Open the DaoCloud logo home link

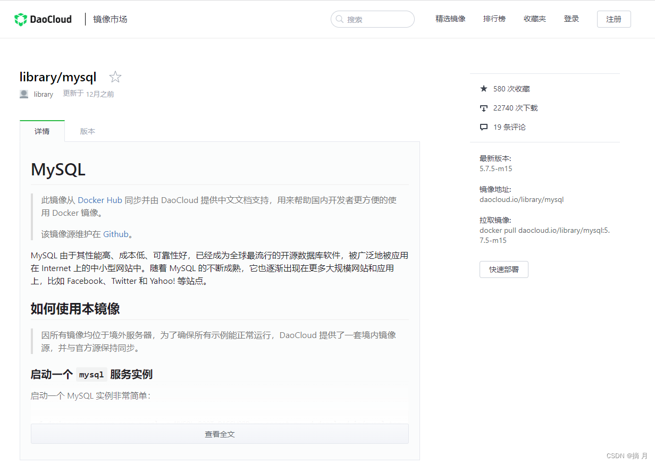point(43,19)
